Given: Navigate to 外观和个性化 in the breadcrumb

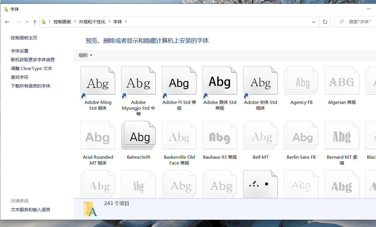Looking at the screenshot, I should pos(92,22).
